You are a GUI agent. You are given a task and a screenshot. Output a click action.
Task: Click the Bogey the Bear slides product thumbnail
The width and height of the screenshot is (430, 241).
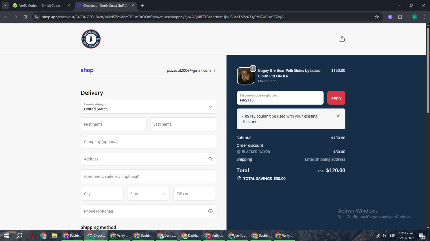246,76
